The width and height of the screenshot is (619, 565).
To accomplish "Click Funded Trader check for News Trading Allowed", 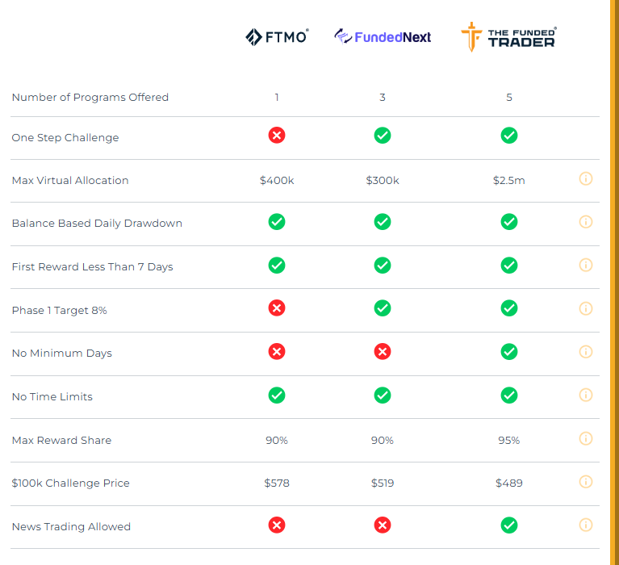I will click(x=509, y=525).
